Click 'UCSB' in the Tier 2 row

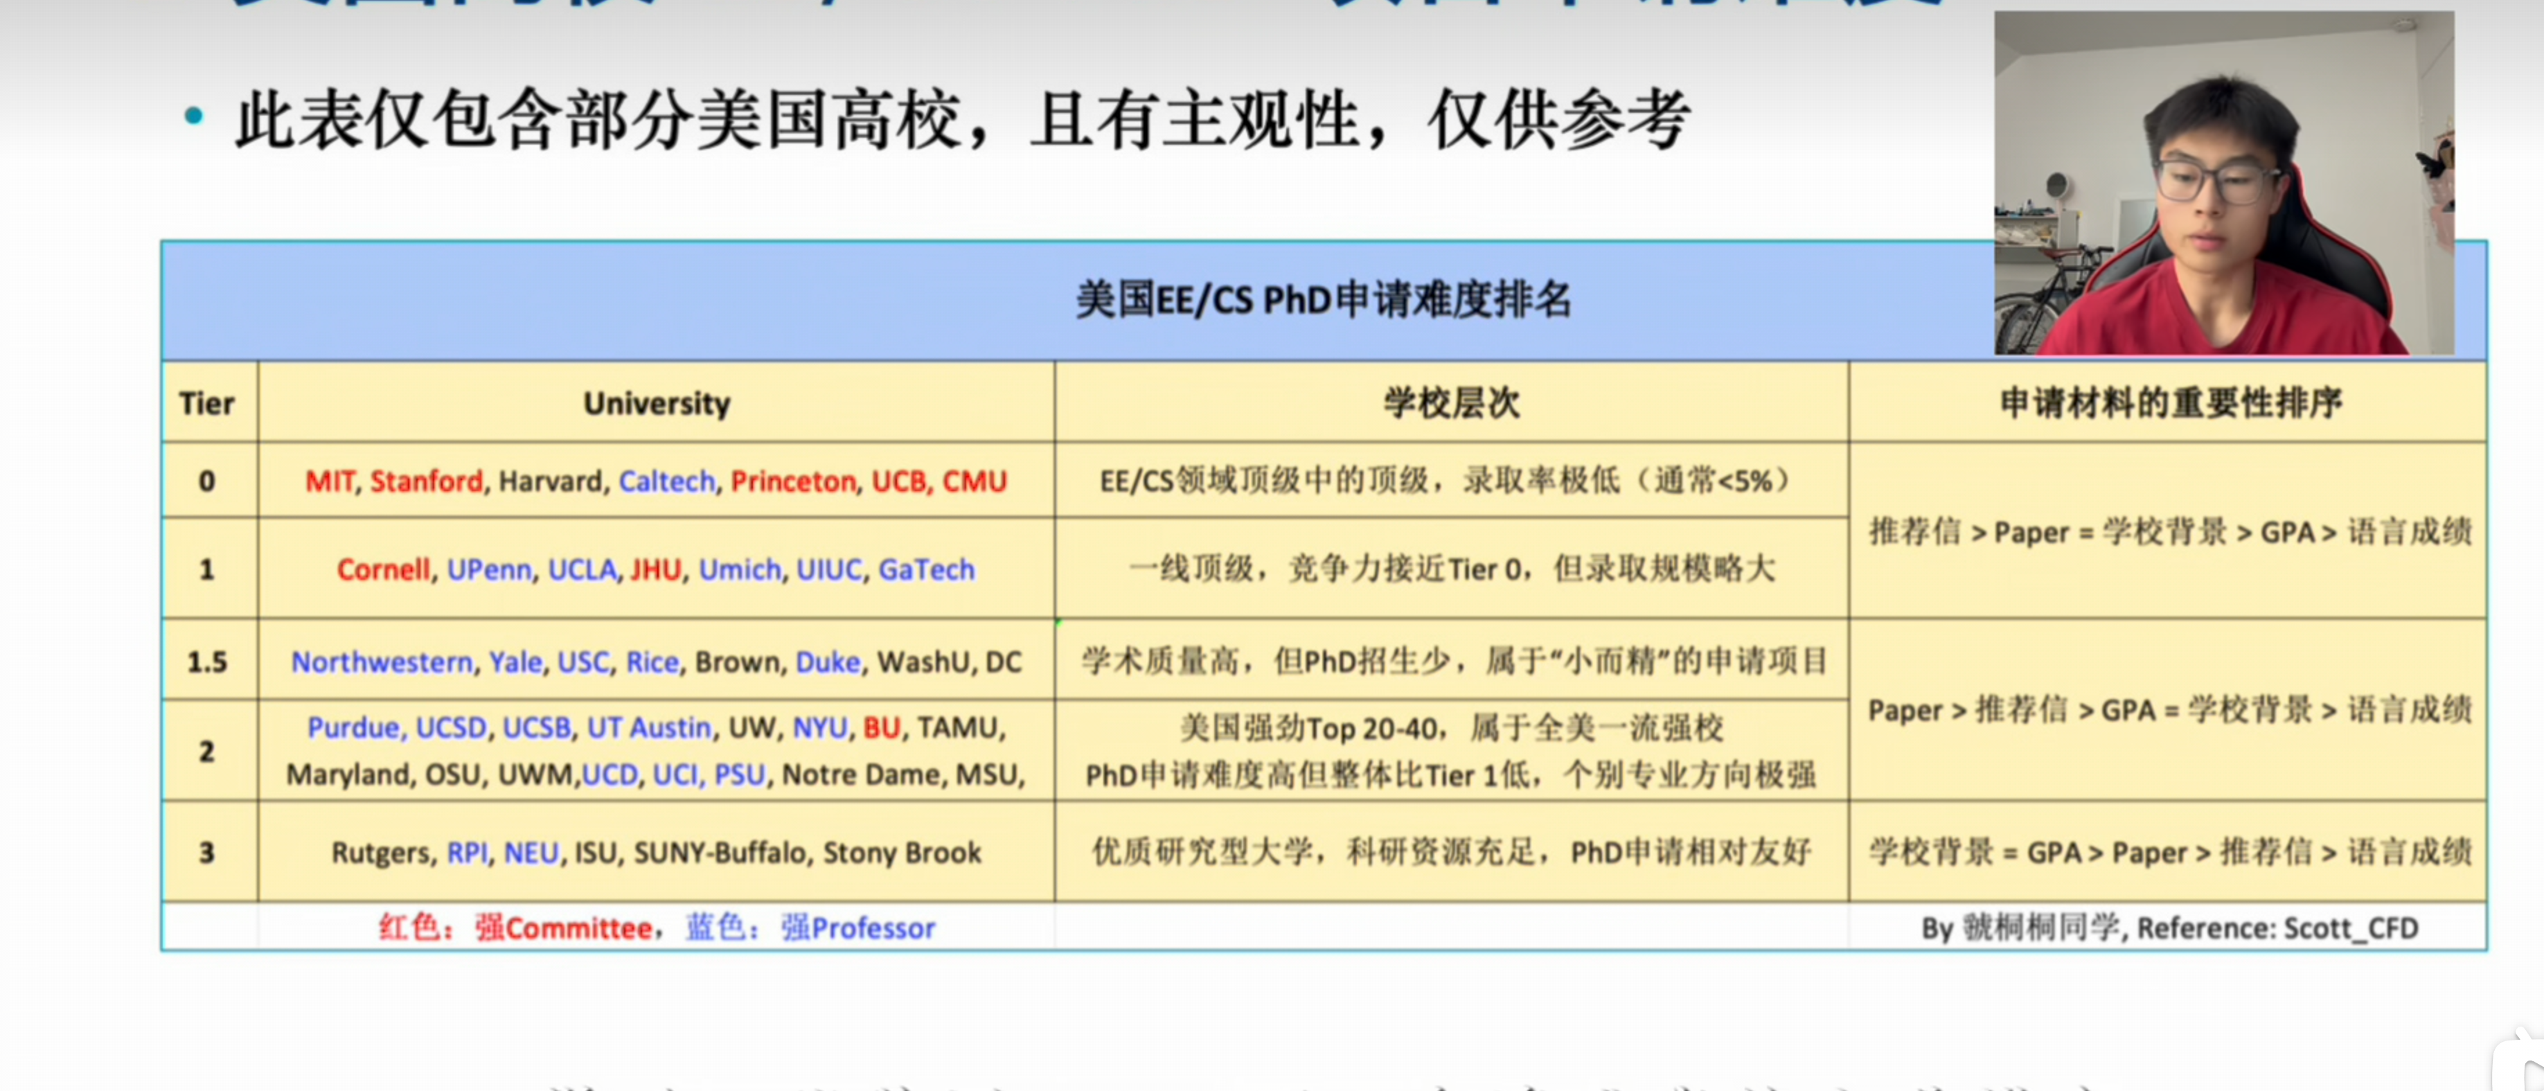tap(537, 727)
